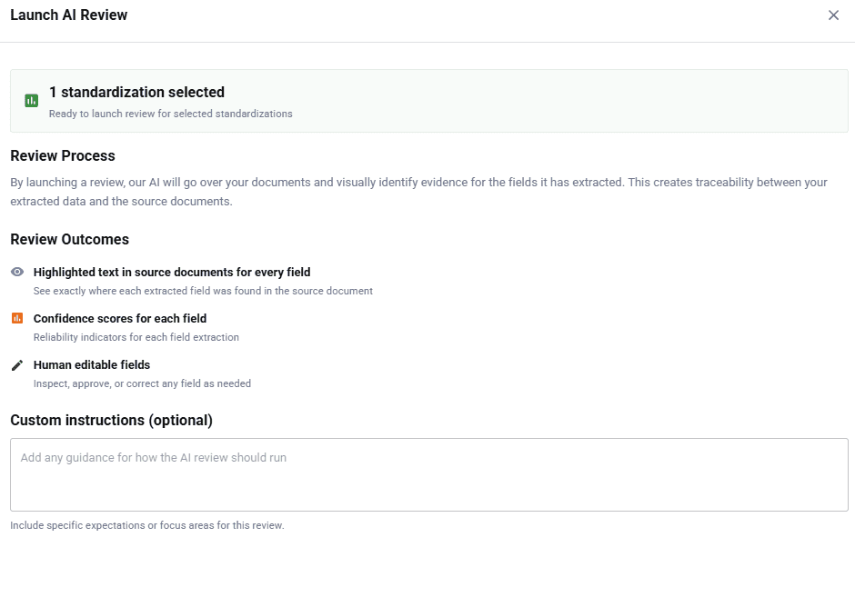Focus the custom instructions text area
The width and height of the screenshot is (855, 597).
click(x=428, y=474)
